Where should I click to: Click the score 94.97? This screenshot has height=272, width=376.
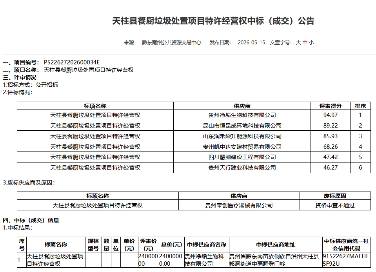coord(331,115)
